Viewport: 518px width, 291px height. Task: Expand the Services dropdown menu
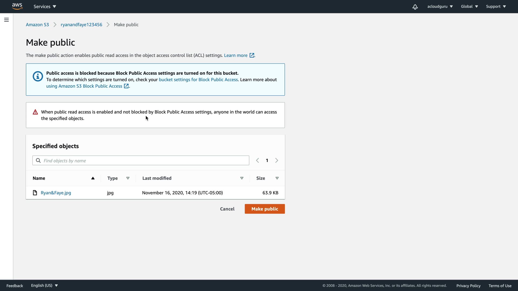point(45,6)
